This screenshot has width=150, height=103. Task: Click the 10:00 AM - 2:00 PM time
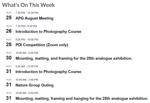pos(27,80)
